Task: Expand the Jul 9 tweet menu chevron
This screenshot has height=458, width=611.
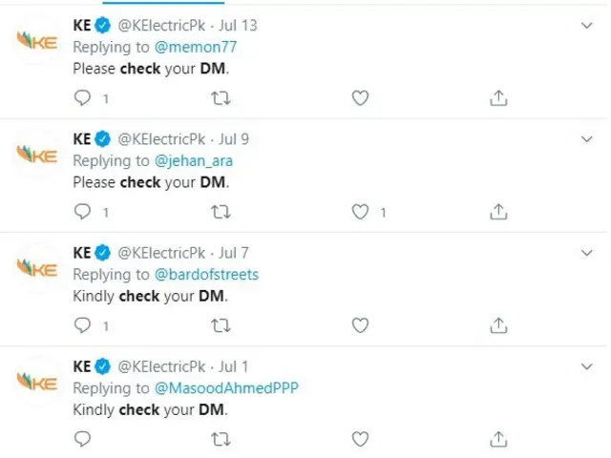Action: [587, 139]
